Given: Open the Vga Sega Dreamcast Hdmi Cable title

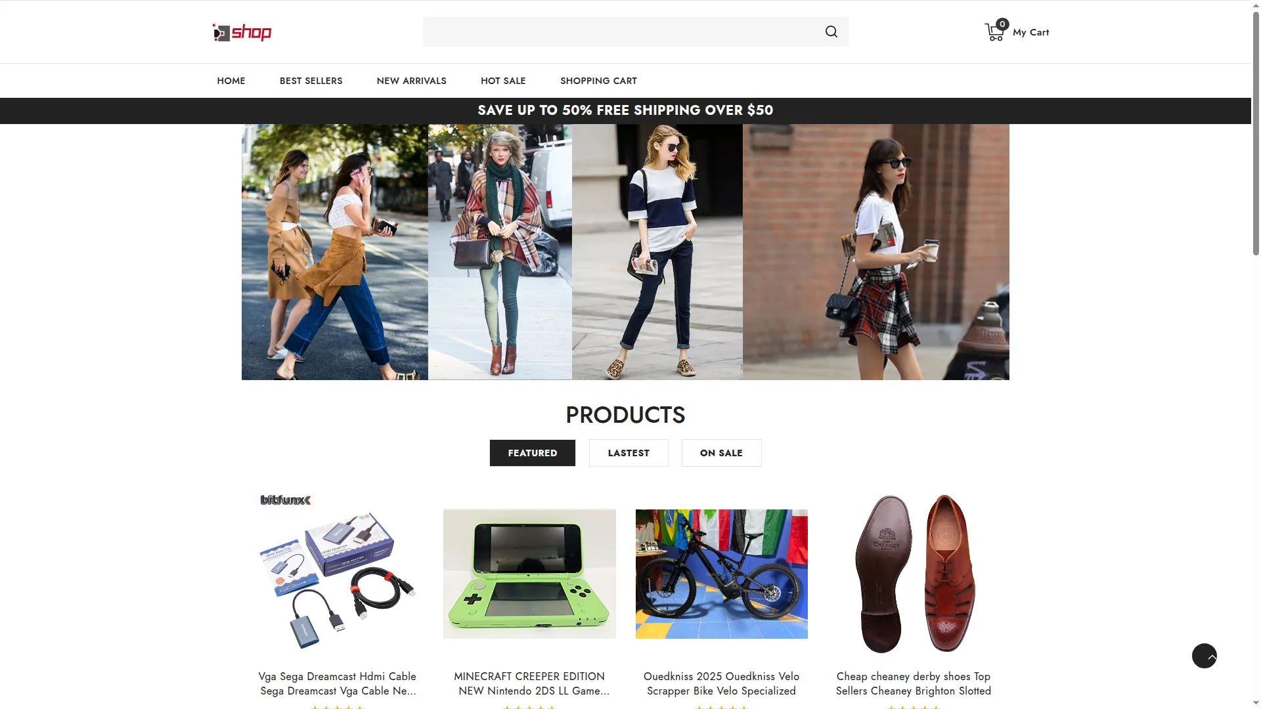Looking at the screenshot, I should tap(338, 683).
